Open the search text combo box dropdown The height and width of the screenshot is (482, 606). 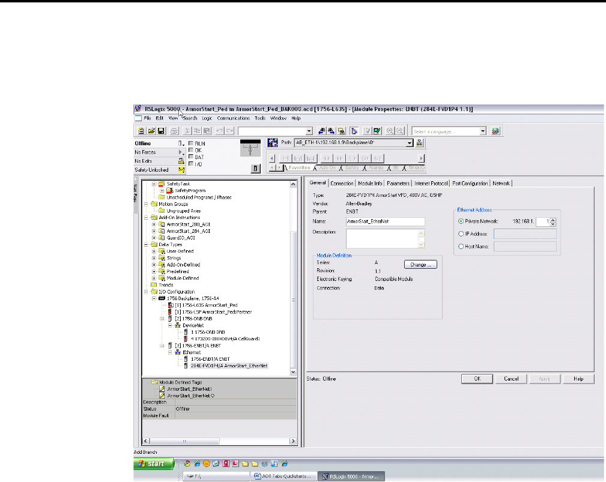pos(309,131)
